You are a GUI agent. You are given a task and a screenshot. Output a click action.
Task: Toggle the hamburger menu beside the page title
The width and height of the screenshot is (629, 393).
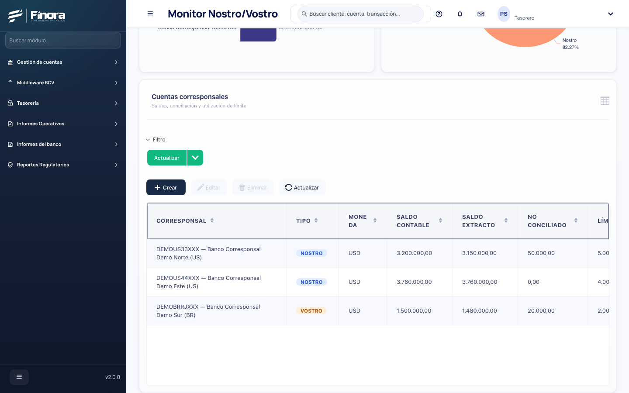150,14
